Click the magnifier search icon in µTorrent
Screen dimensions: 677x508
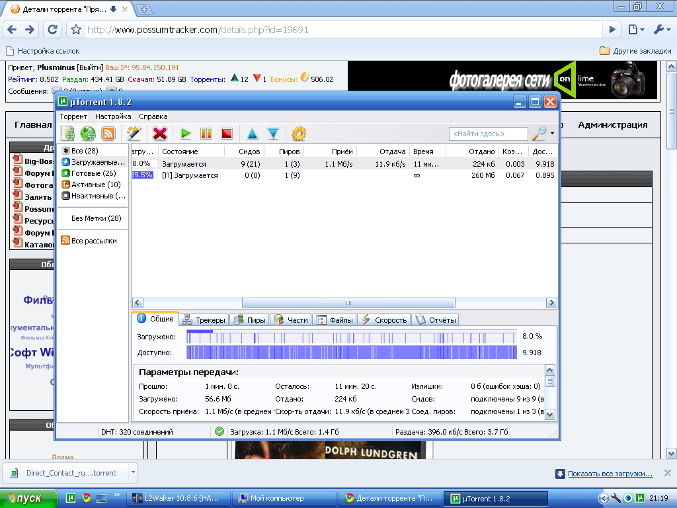coord(539,134)
